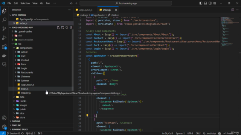241x135 pixels.
Task: Toggle secondary side bar layout icon
Action: tap(210, 3)
